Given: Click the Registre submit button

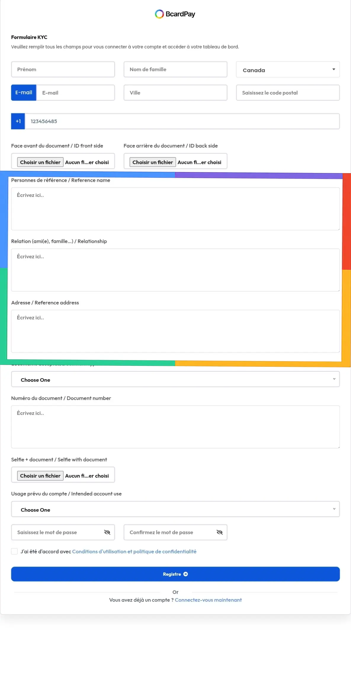Looking at the screenshot, I should tap(175, 574).
